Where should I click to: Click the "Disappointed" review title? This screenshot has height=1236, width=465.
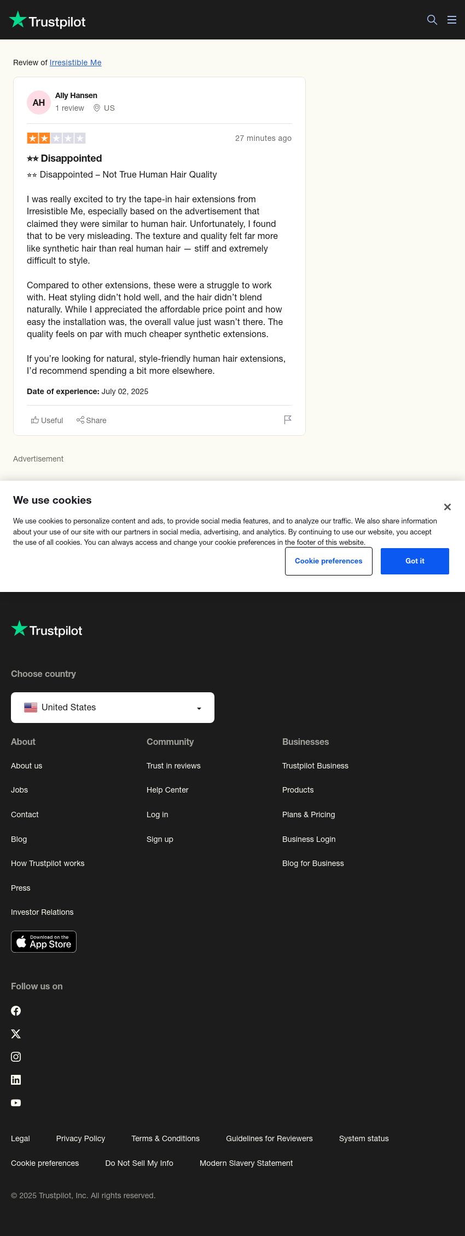coord(65,158)
